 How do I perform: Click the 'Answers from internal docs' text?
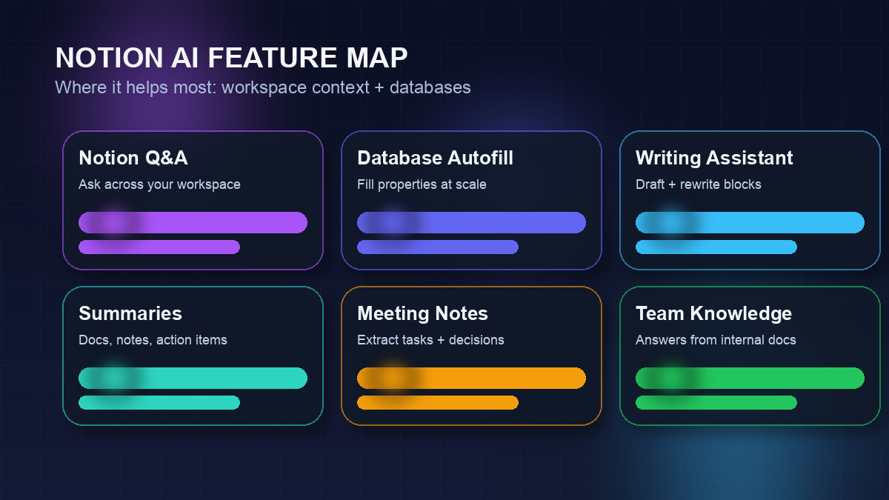(716, 340)
